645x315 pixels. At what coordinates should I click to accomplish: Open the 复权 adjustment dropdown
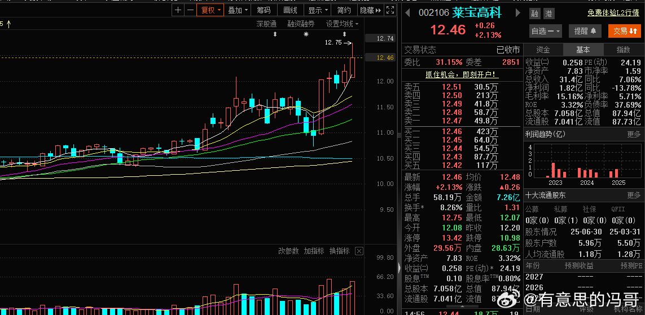210,10
